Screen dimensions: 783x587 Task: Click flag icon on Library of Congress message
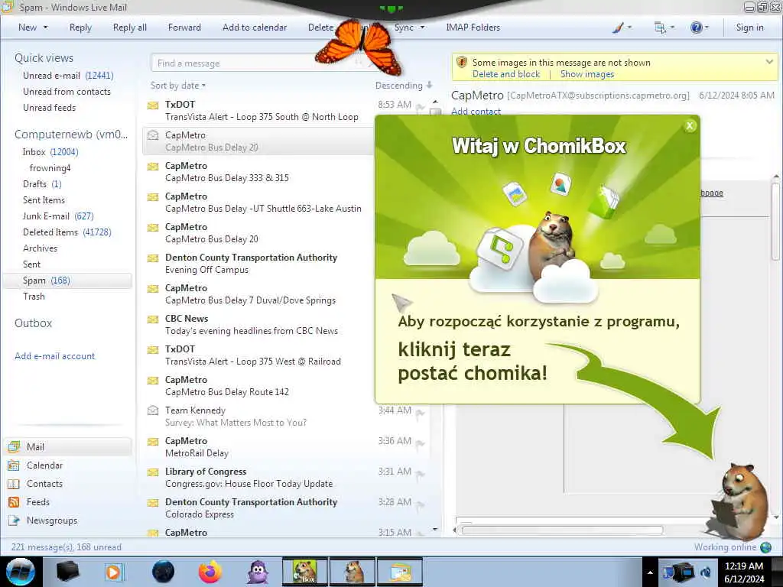pyautogui.click(x=421, y=475)
